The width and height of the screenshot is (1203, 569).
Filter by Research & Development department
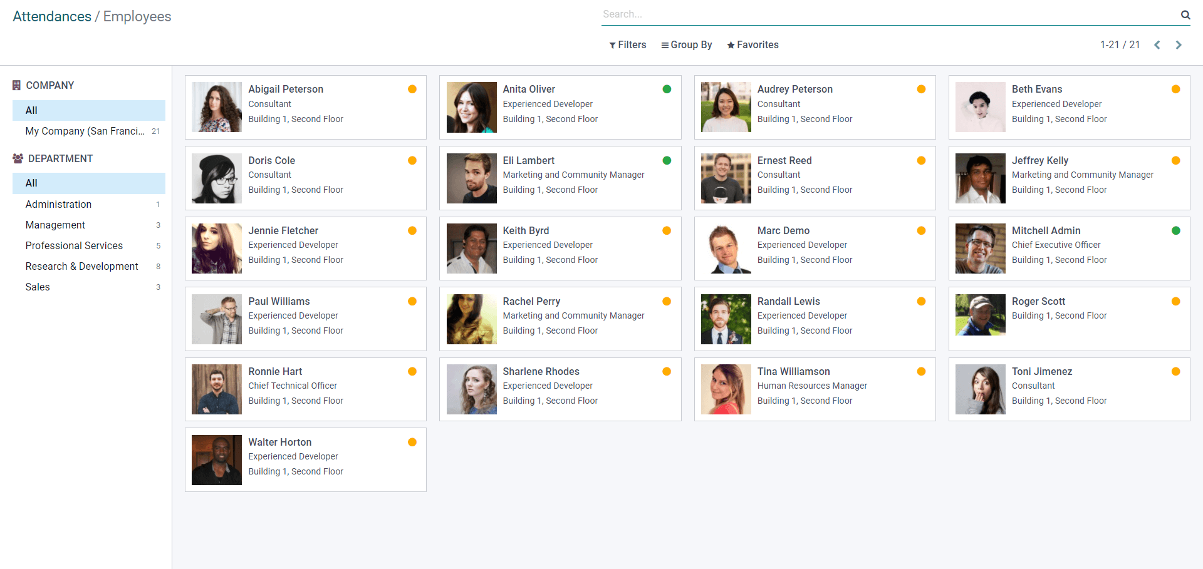pyautogui.click(x=89, y=266)
